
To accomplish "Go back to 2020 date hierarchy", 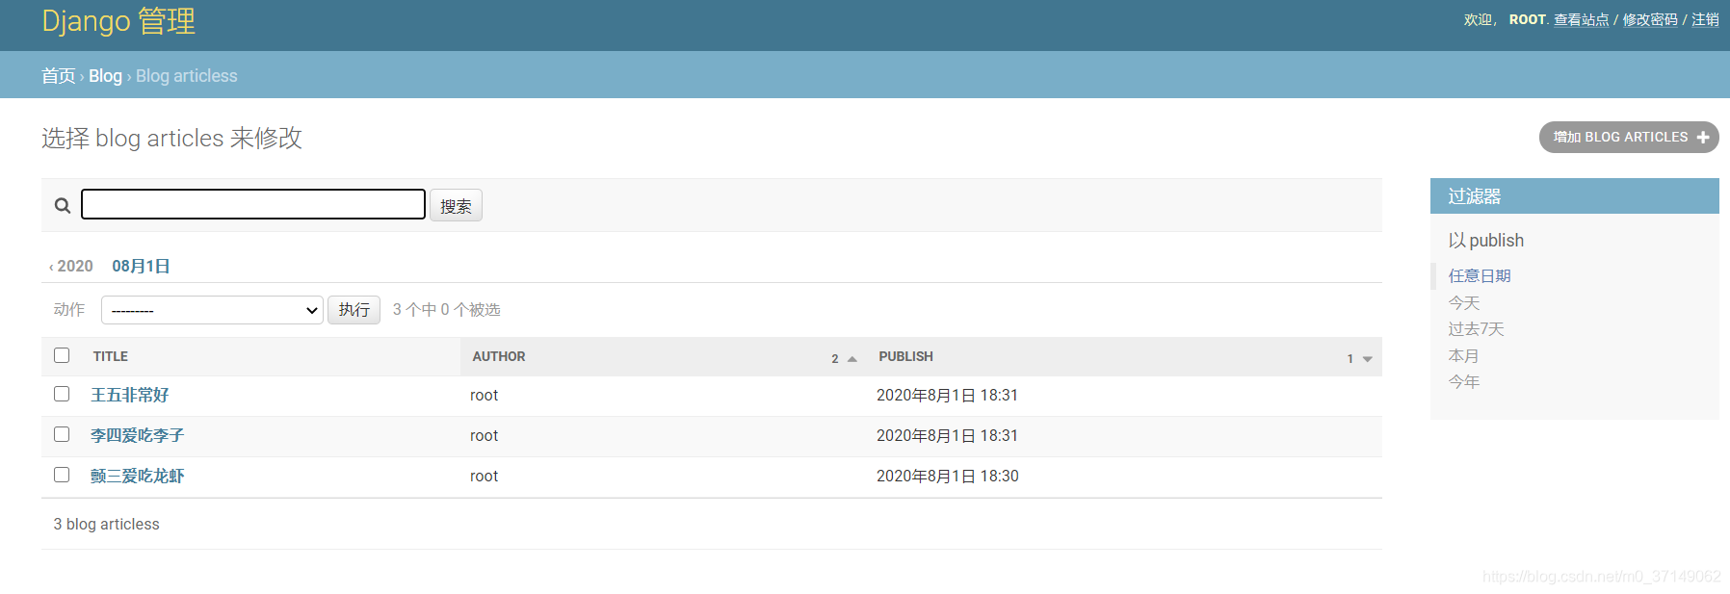I will [x=71, y=266].
